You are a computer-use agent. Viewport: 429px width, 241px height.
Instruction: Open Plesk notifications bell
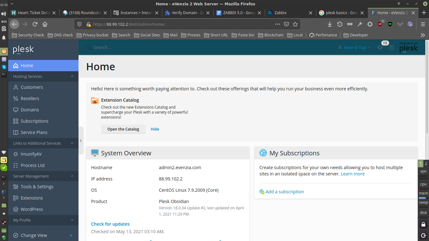point(380,47)
